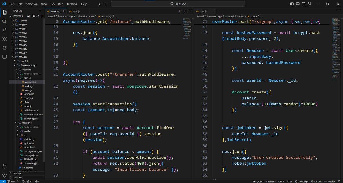Viewport: 343px width, 183px height.
Task: Open the Accounts menu icon
Action: click(4, 166)
